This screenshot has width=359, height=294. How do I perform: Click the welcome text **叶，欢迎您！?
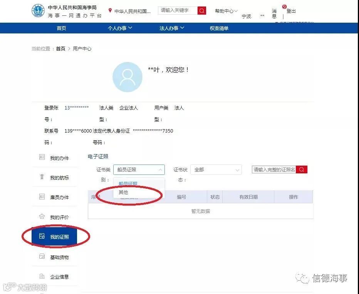[168, 70]
